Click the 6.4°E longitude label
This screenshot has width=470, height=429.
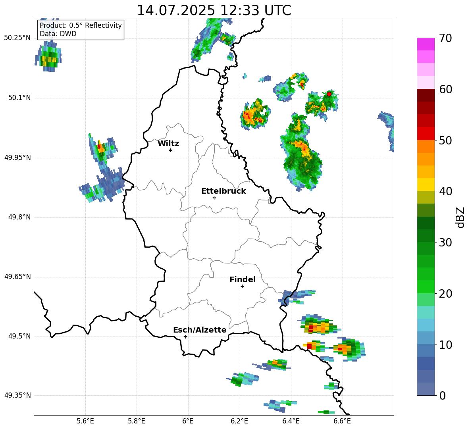coord(291,421)
